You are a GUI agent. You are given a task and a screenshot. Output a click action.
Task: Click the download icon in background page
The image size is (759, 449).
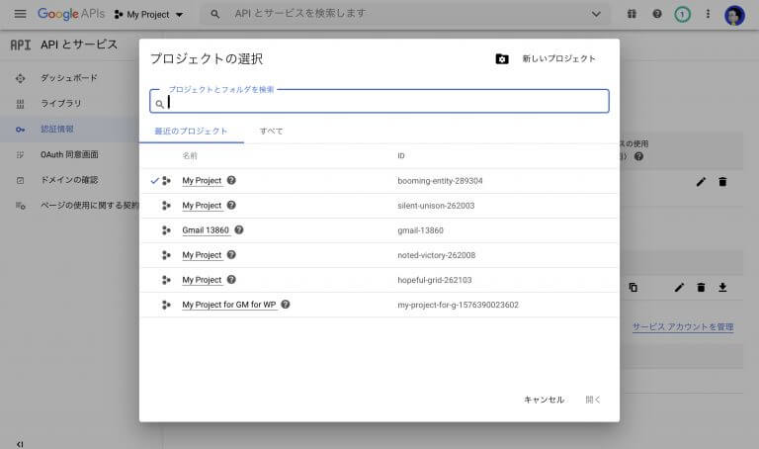point(722,287)
